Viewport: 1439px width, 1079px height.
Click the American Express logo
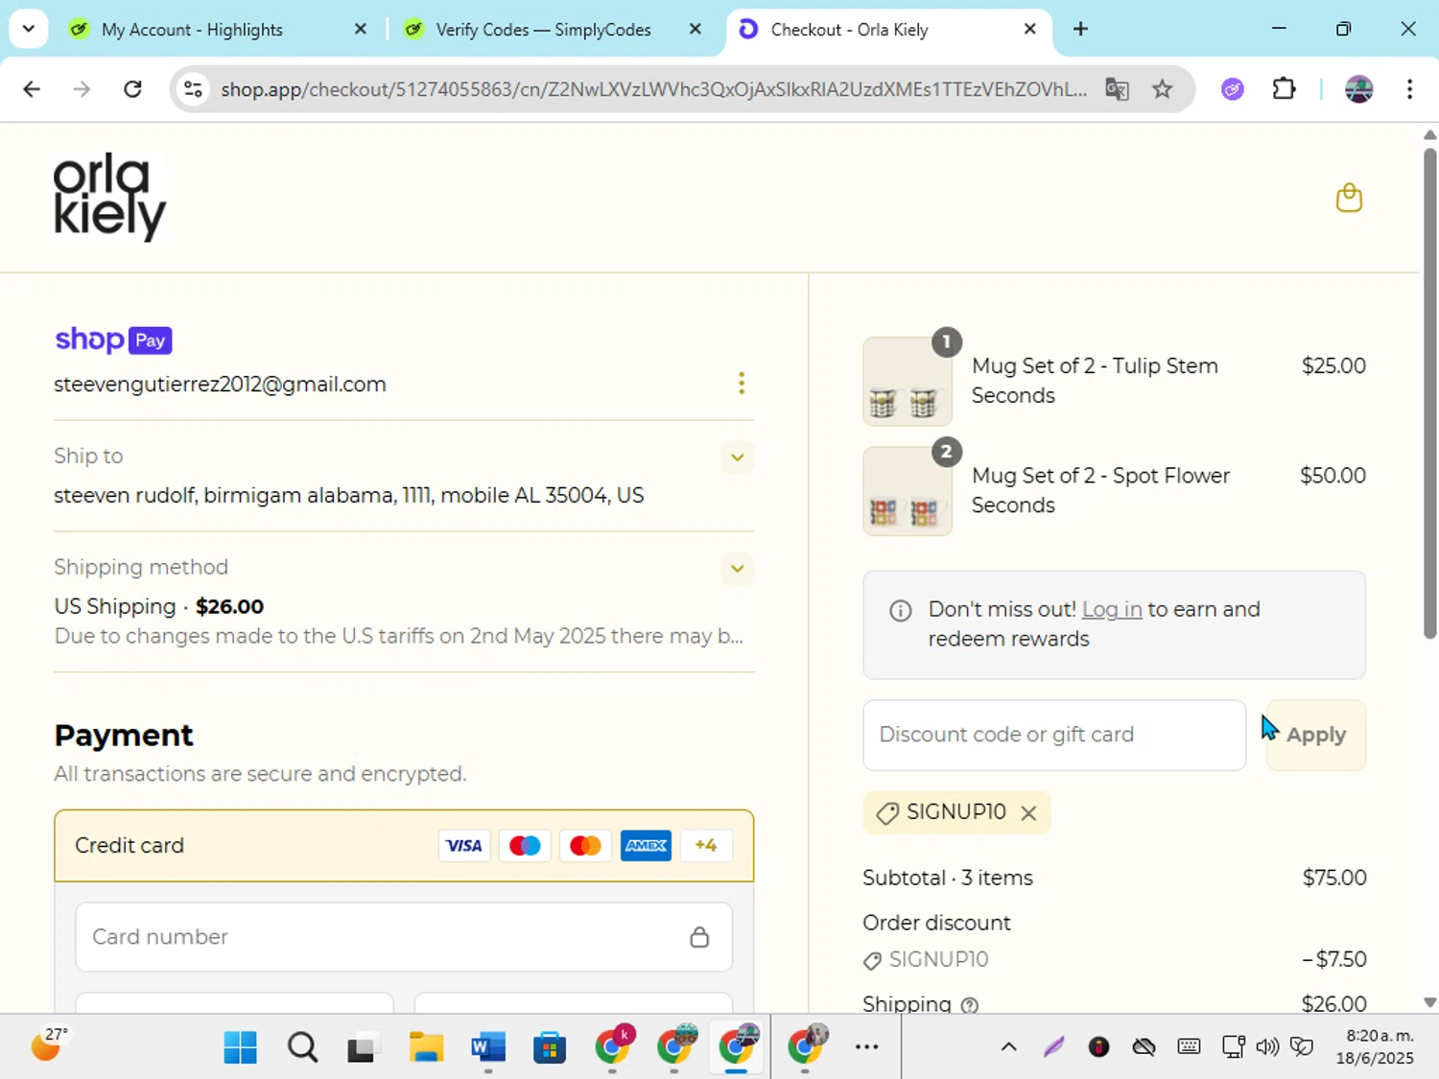(646, 846)
